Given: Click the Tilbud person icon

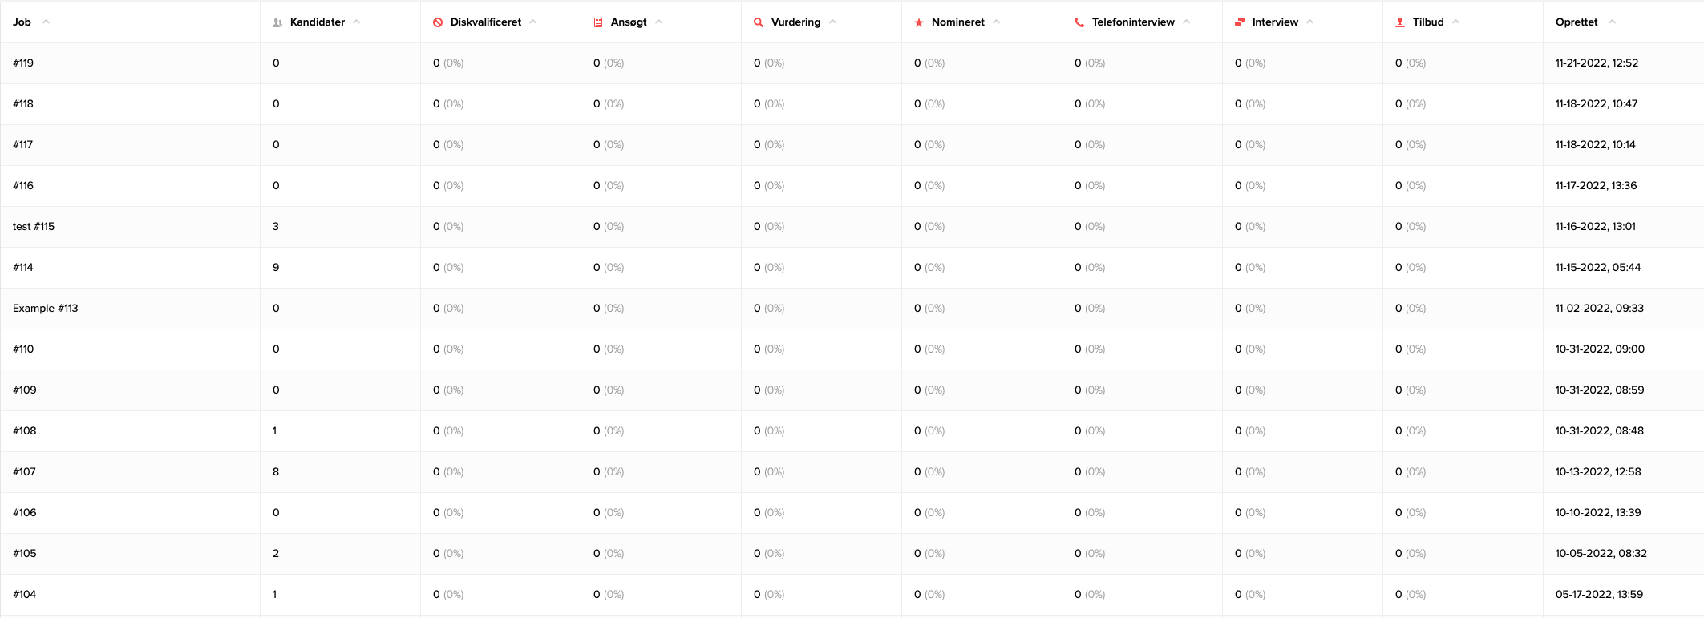Looking at the screenshot, I should (1400, 22).
